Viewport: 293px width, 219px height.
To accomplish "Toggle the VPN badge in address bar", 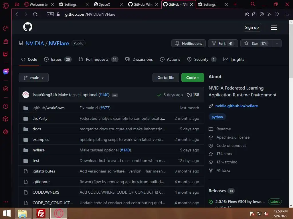I will click(x=50, y=14).
